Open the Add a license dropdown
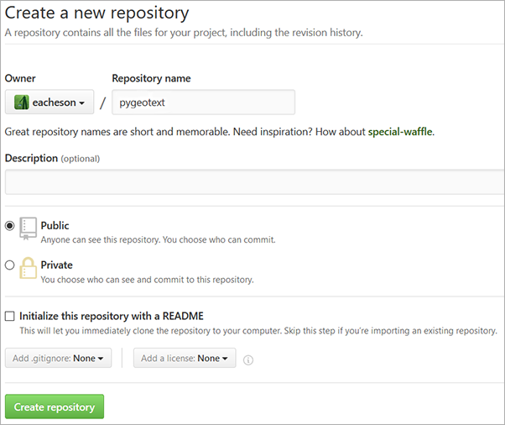 pyautogui.click(x=185, y=358)
